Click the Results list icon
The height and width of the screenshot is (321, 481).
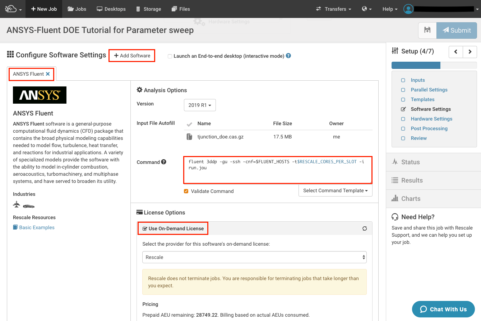395,180
